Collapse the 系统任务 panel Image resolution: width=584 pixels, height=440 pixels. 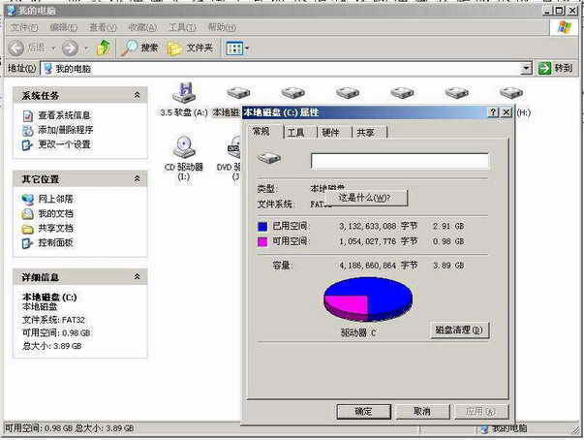point(137,95)
